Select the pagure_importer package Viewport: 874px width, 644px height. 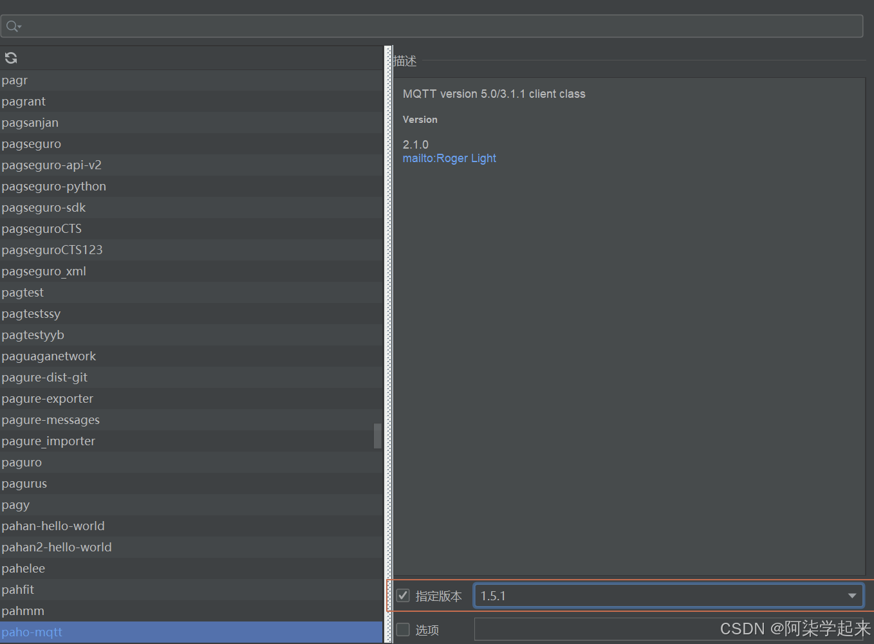(191, 441)
